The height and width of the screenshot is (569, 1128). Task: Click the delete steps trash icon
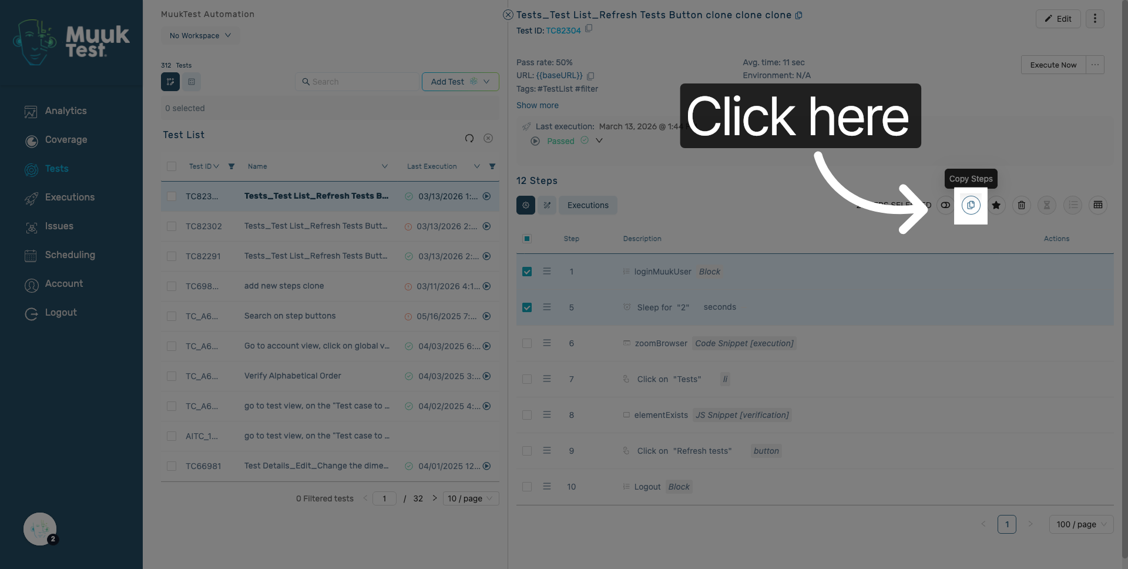click(1022, 205)
